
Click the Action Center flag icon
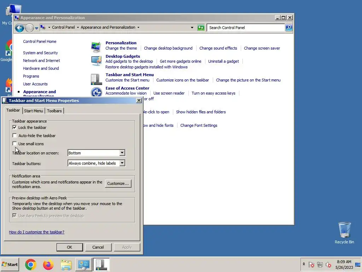[311, 264]
